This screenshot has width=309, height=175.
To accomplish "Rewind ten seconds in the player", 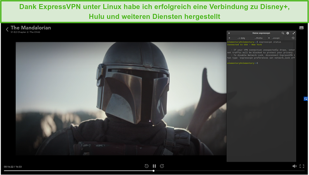I will pos(146,166).
